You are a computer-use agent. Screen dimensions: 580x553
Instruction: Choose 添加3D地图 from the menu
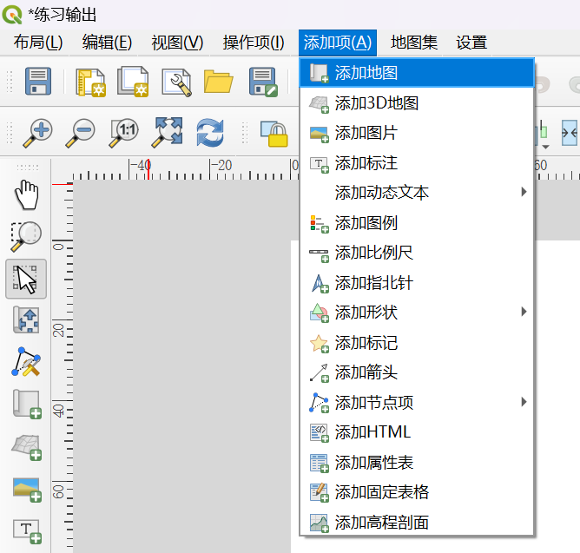417,102
